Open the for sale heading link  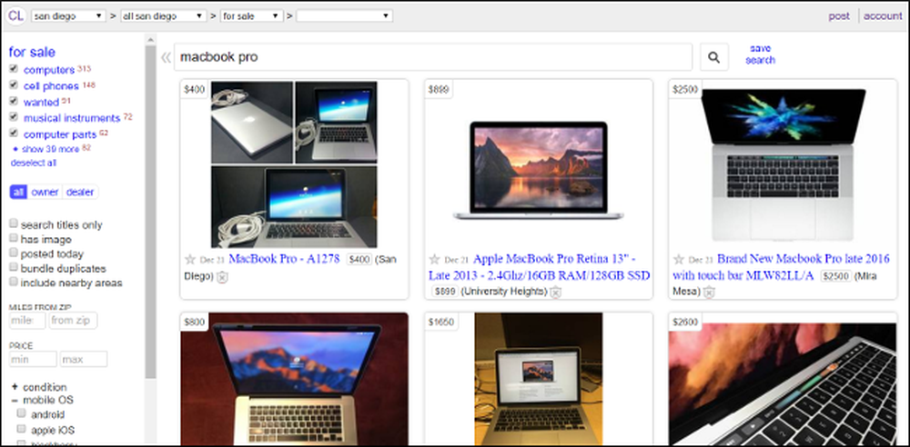tap(32, 52)
